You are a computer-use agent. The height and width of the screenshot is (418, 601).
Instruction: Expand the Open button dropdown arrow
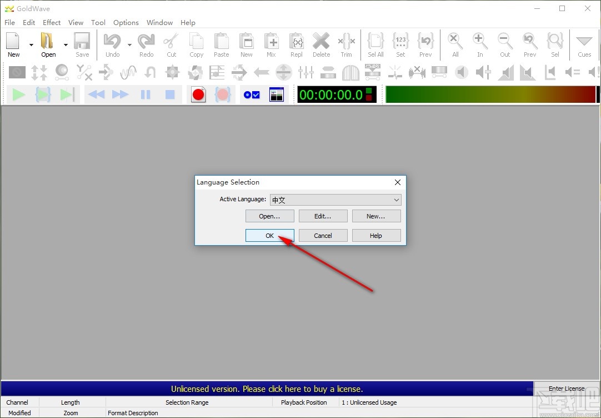coord(66,45)
